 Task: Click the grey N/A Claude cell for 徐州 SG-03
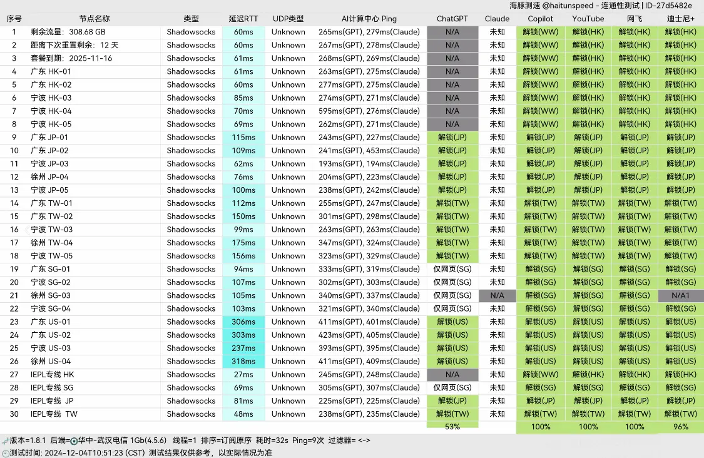click(497, 295)
